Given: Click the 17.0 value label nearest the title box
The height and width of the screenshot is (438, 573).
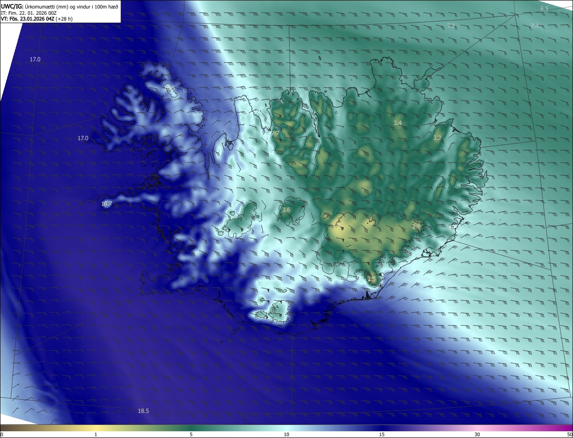Looking at the screenshot, I should [35, 60].
